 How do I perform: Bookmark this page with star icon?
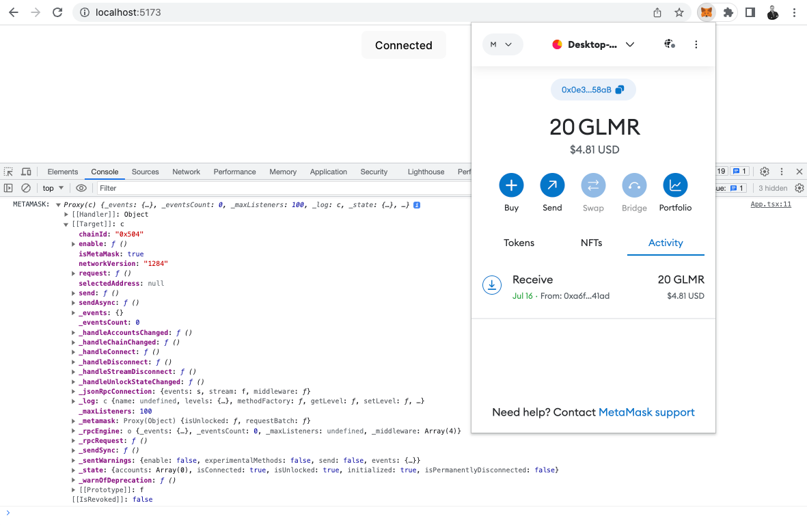click(x=679, y=12)
